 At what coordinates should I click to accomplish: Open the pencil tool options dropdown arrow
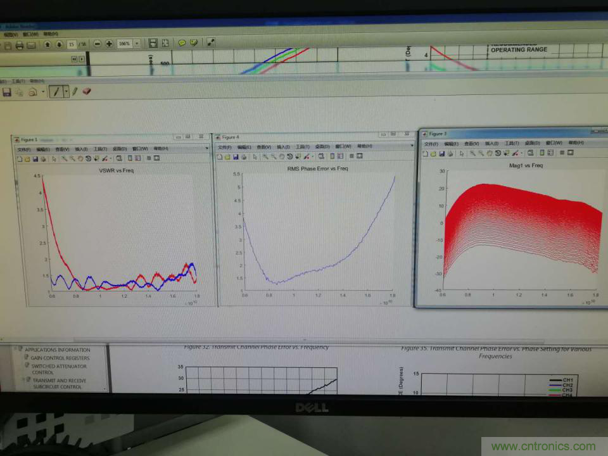point(66,92)
